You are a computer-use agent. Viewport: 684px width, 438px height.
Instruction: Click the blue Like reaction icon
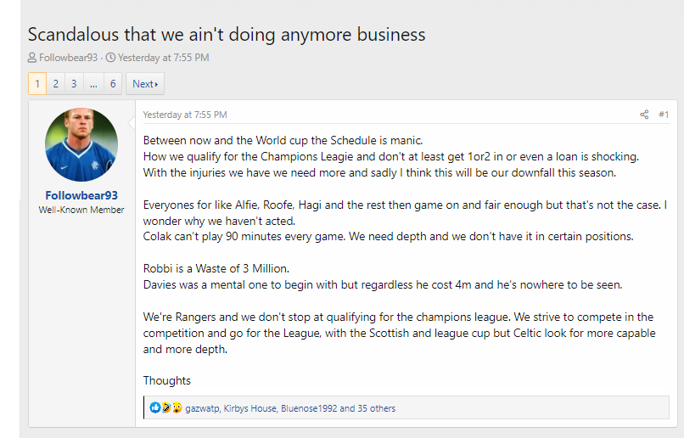click(x=155, y=408)
